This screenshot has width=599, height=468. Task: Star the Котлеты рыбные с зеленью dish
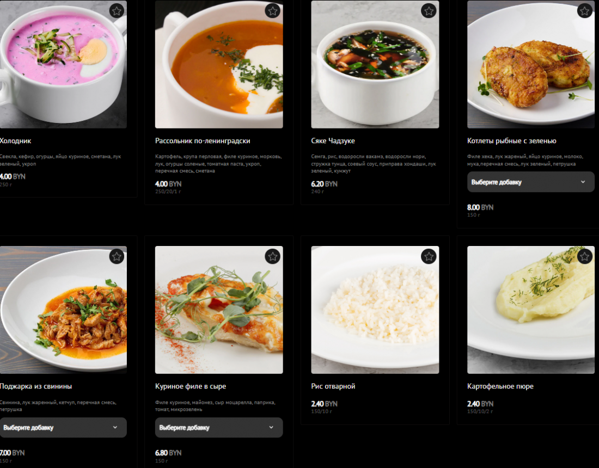point(585,11)
